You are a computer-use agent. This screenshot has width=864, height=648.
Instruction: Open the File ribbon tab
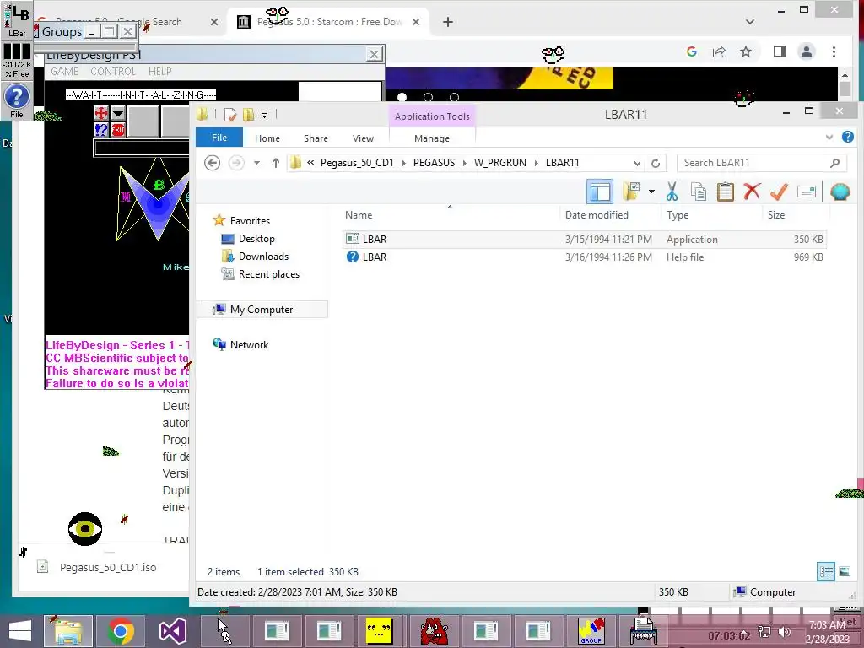pyautogui.click(x=219, y=138)
